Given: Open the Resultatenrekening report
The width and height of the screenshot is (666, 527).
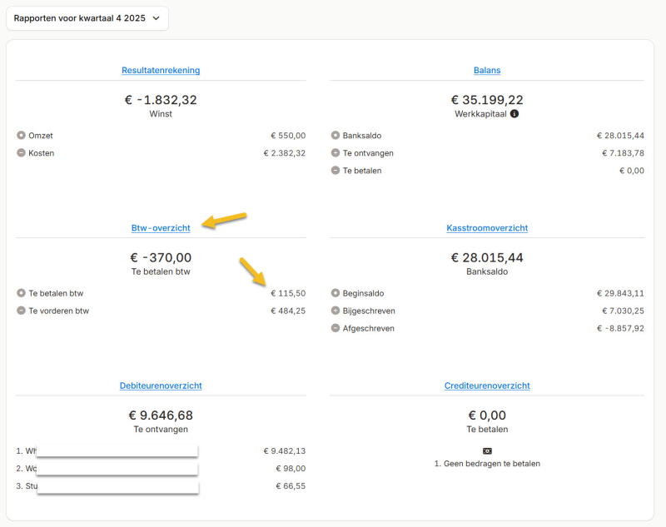Looking at the screenshot, I should (161, 70).
